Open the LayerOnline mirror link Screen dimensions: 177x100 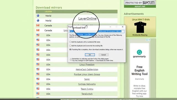point(87,19)
